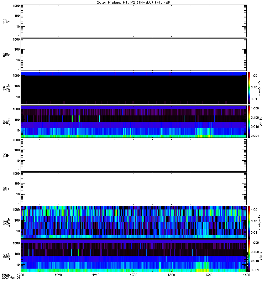Click the 0.010 value on thc scm1 colorbar
The height and width of the screenshot is (285, 267).
coord(255,261)
